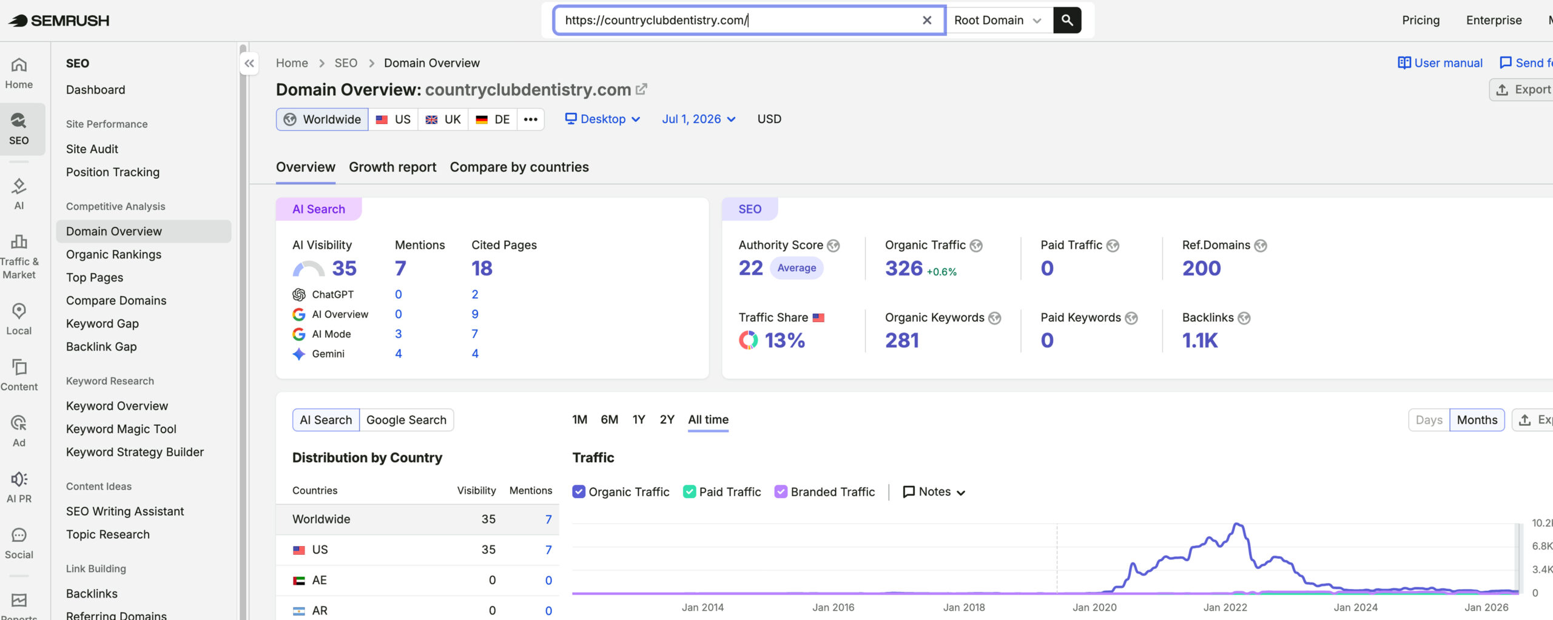
Task: Open Organic Rankings in sidebar
Action: [113, 254]
